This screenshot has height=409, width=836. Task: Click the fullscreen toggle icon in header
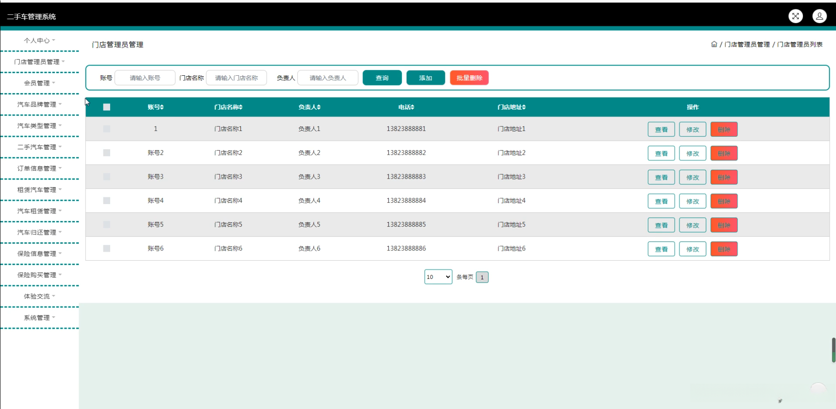[795, 16]
